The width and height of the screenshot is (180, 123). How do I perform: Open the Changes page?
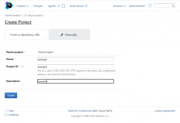pyautogui.click(x=38, y=6)
